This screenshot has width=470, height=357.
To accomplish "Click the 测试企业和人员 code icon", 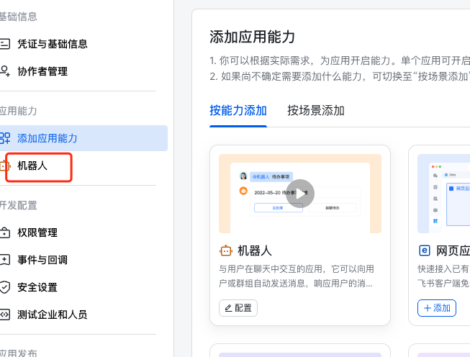I will [x=4, y=315].
